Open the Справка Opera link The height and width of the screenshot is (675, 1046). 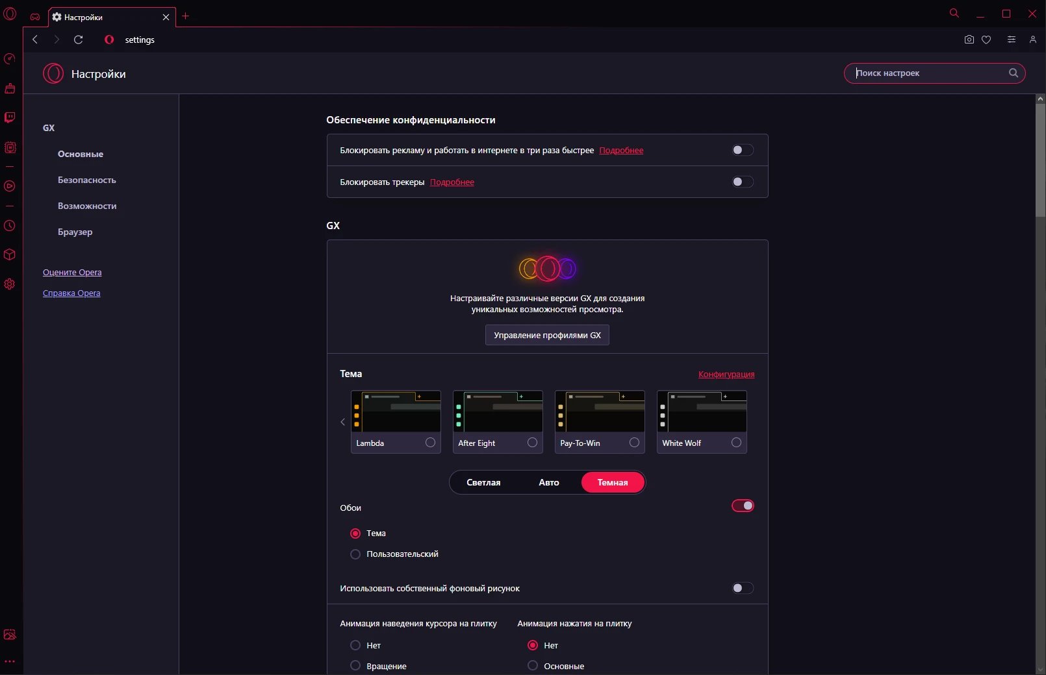71,293
